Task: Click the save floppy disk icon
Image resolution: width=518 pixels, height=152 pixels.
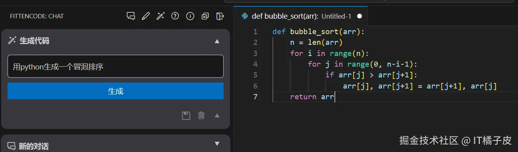Action: pyautogui.click(x=186, y=115)
